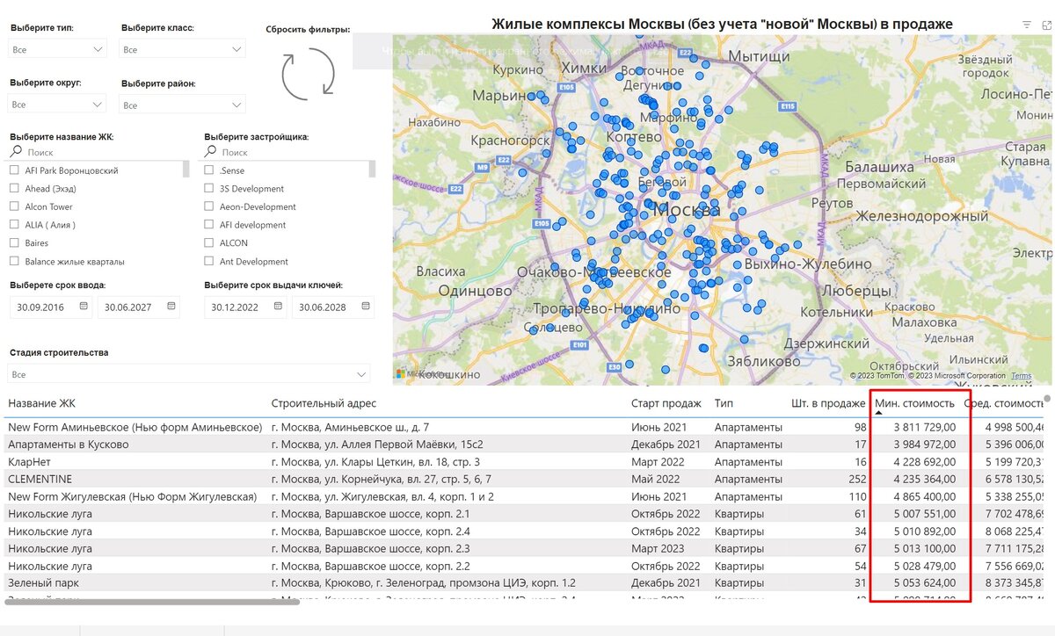Click address Варшавское шоссе, корп. 2.1
Screen dimensions: 1055x636
pos(370,514)
